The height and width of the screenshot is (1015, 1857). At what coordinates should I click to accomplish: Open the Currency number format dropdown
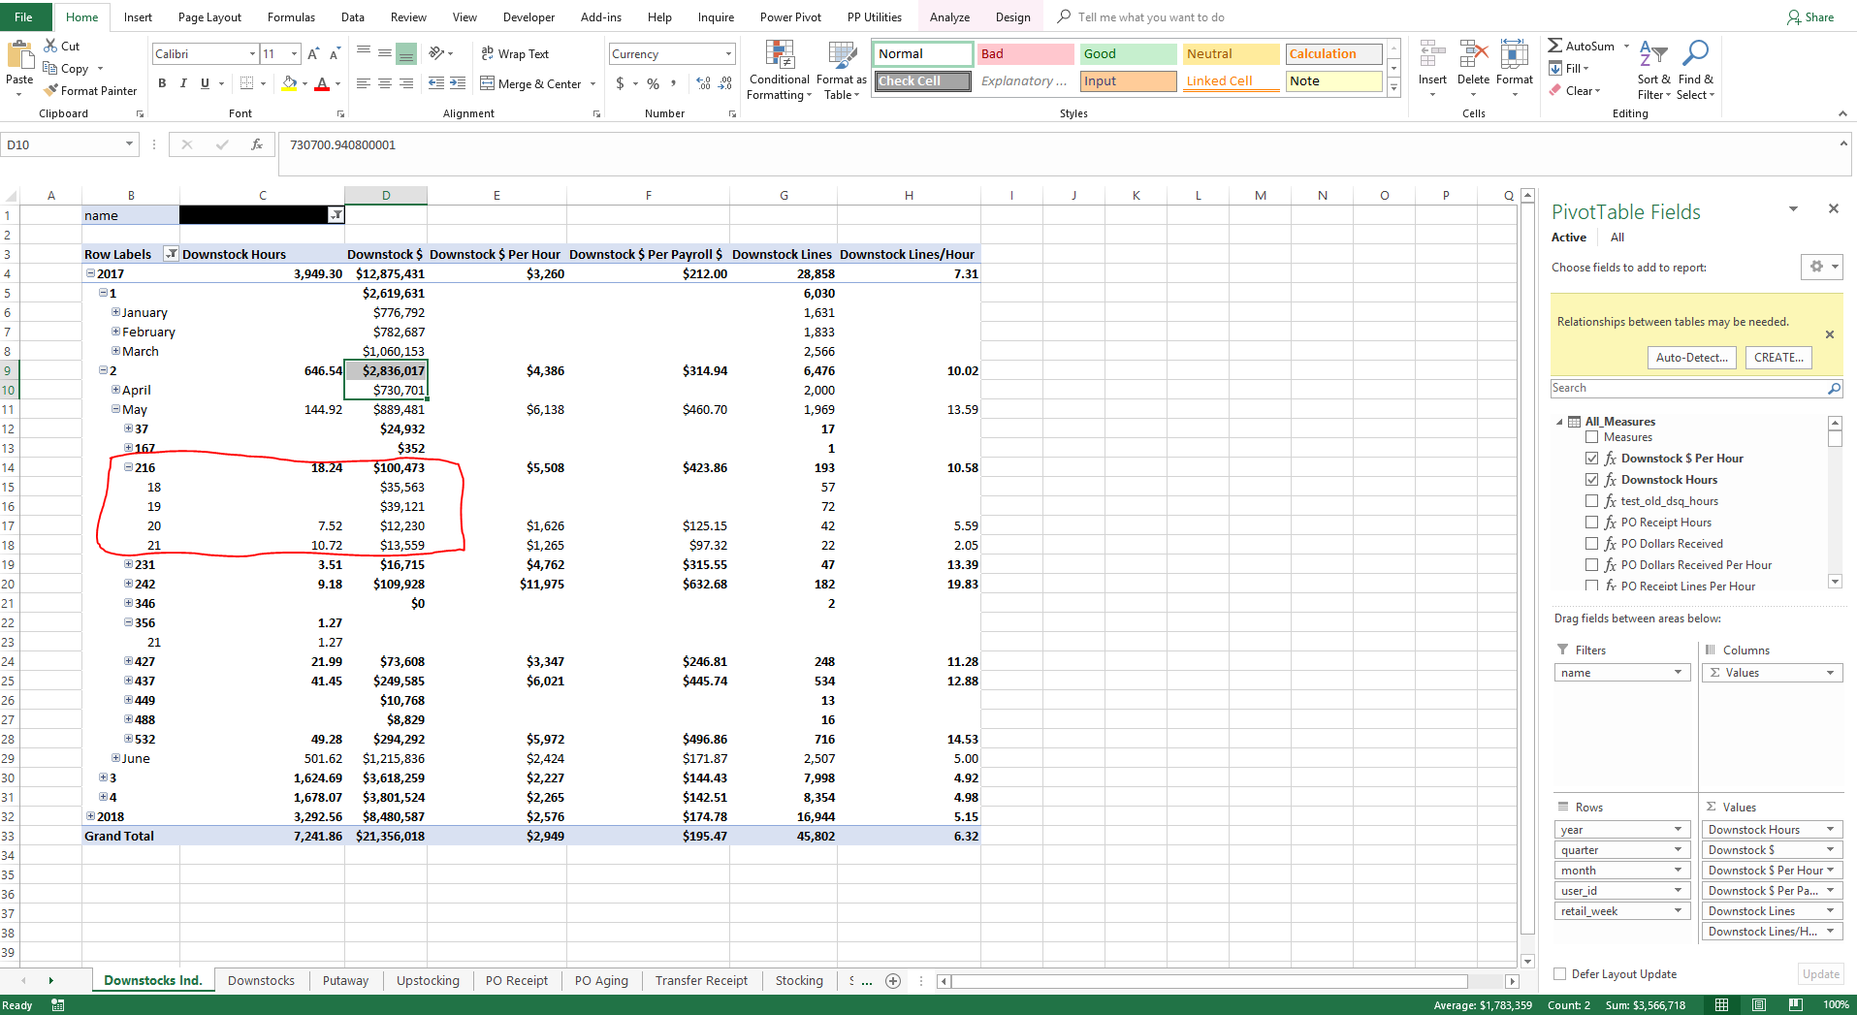coord(728,53)
